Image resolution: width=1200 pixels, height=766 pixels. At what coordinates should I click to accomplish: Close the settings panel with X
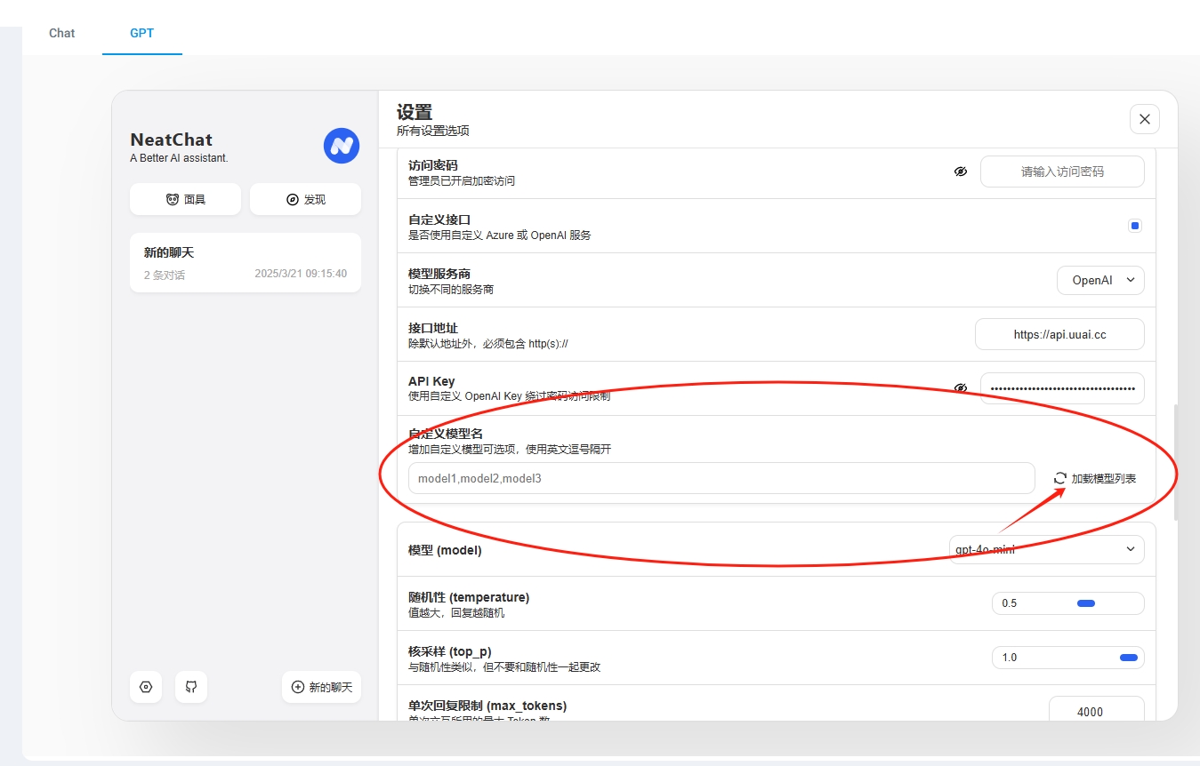tap(1144, 119)
